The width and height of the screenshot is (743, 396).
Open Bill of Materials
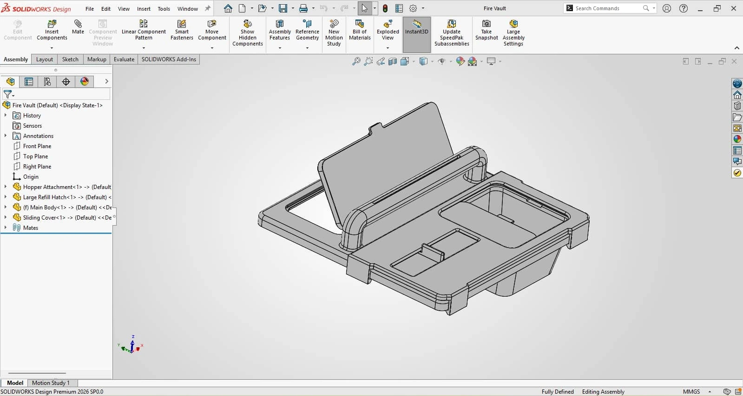tap(360, 31)
